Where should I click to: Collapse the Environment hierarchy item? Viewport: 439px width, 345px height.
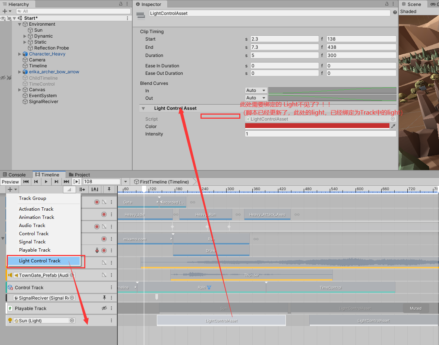click(19, 24)
